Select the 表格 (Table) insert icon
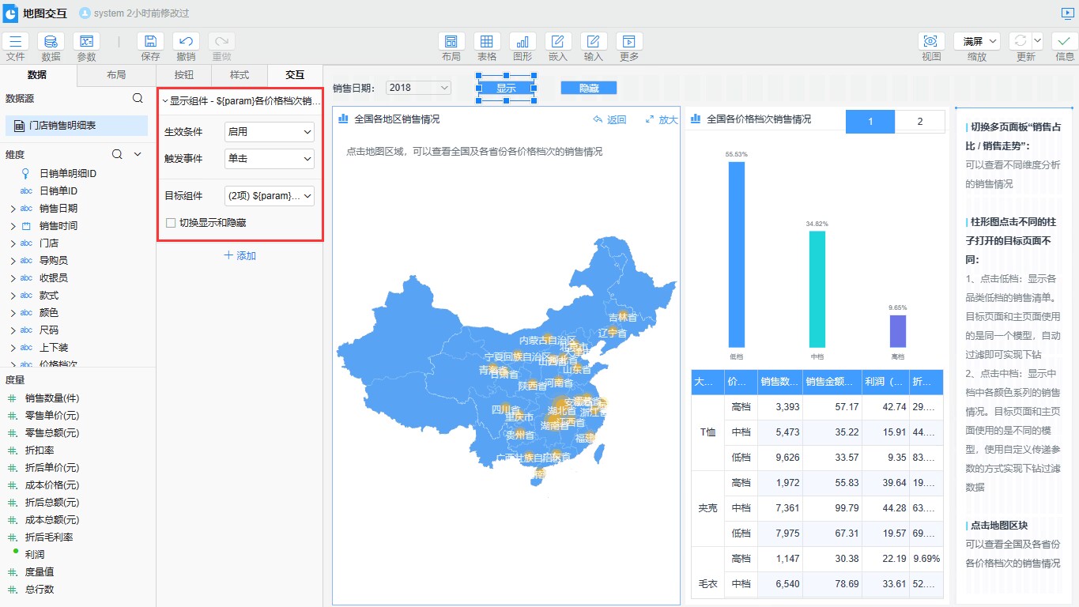Viewport: 1079px width, 607px height. click(x=487, y=42)
